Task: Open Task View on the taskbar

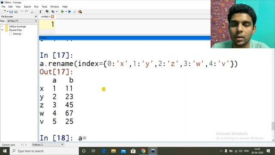Action: [x=93, y=151]
